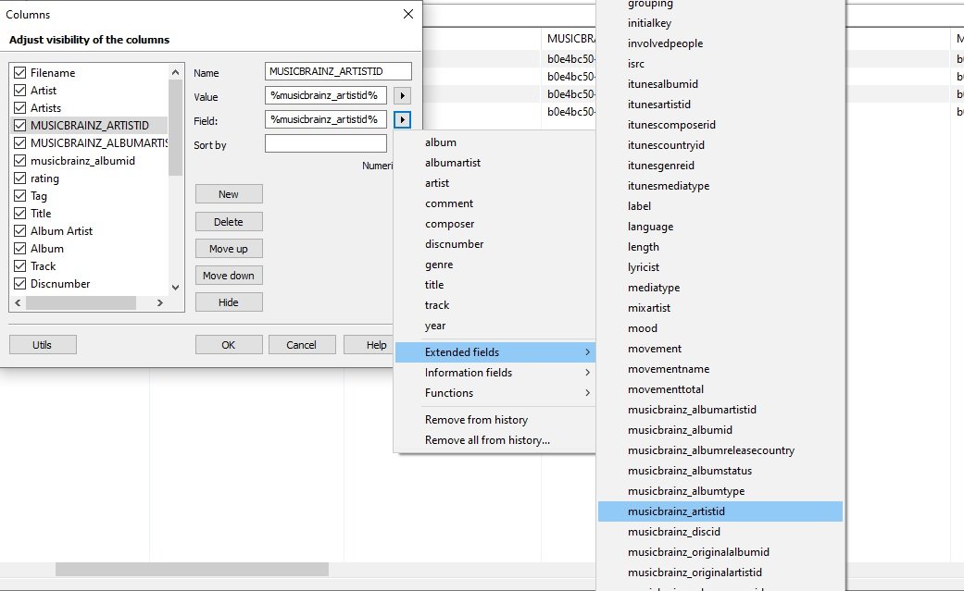Choose comment from the placeholder menu
Image resolution: width=964 pixels, height=591 pixels.
point(495,203)
